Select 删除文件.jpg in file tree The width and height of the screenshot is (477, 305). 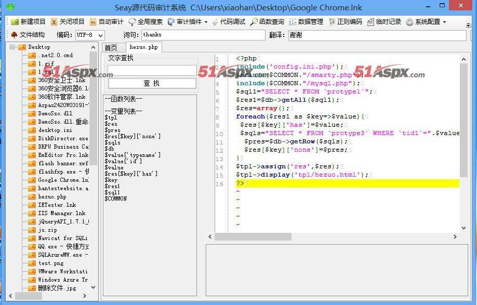(x=57, y=288)
